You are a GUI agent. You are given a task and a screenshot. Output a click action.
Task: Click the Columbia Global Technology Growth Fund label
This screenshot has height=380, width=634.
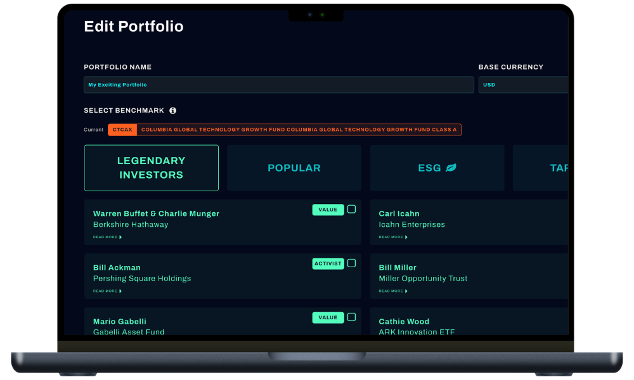[299, 130]
